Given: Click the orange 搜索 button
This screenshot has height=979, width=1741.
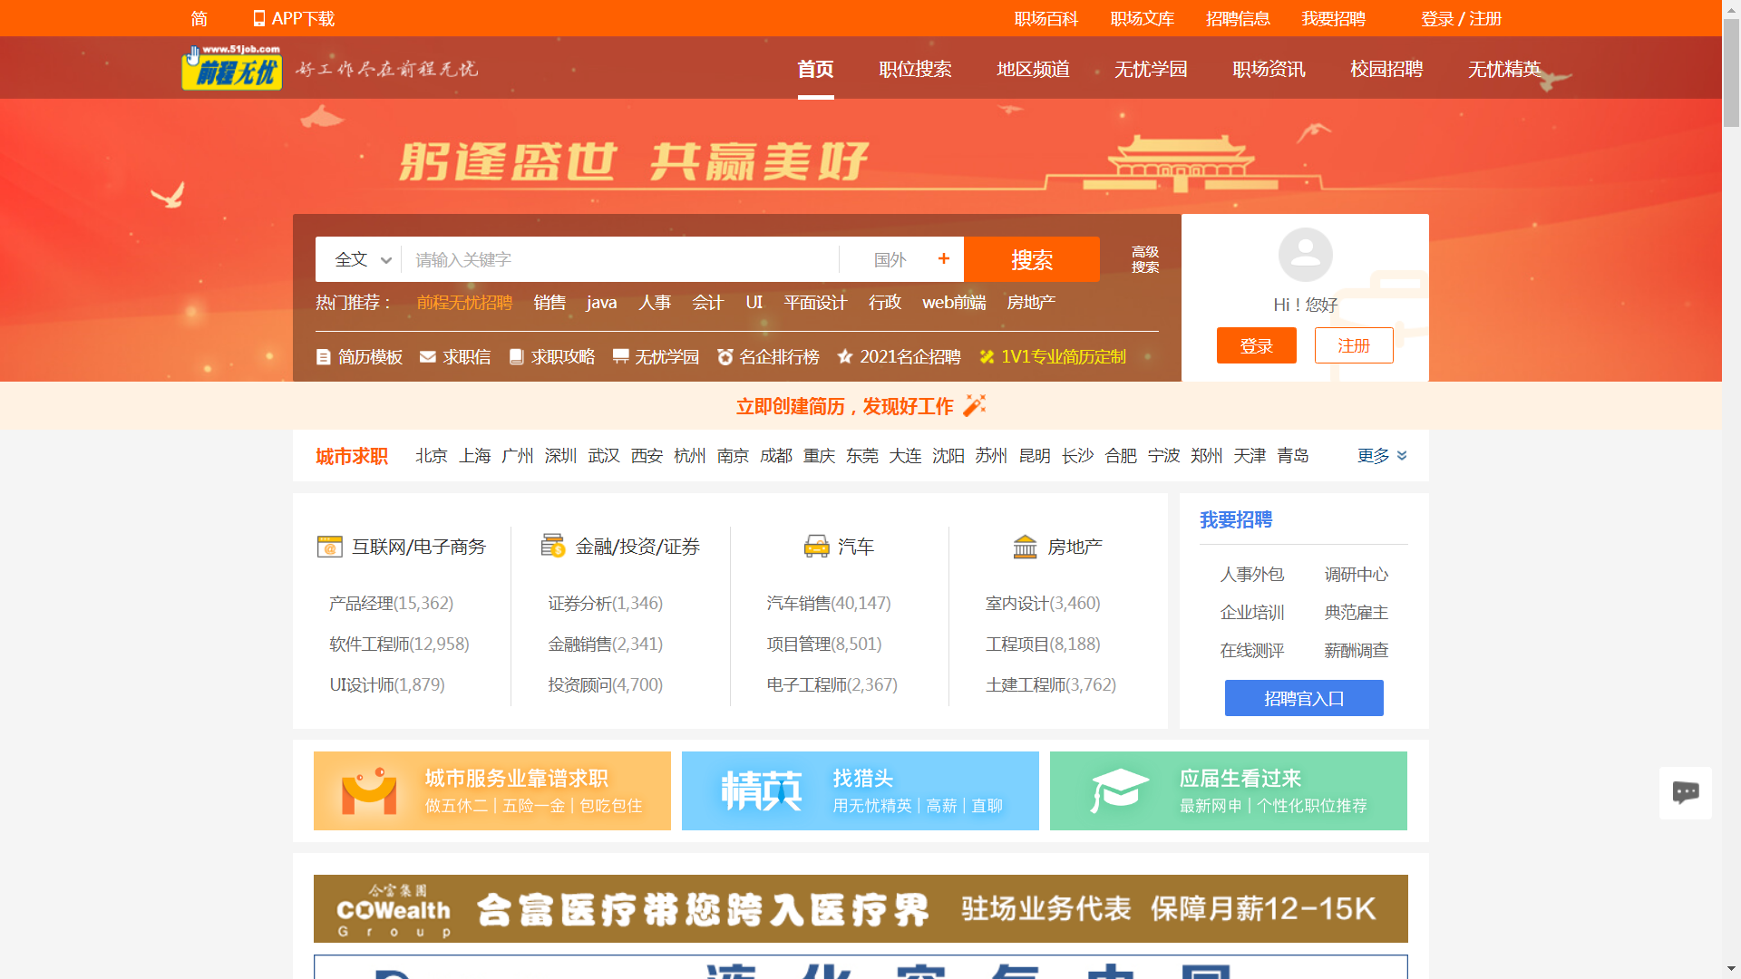Looking at the screenshot, I should click(1032, 259).
